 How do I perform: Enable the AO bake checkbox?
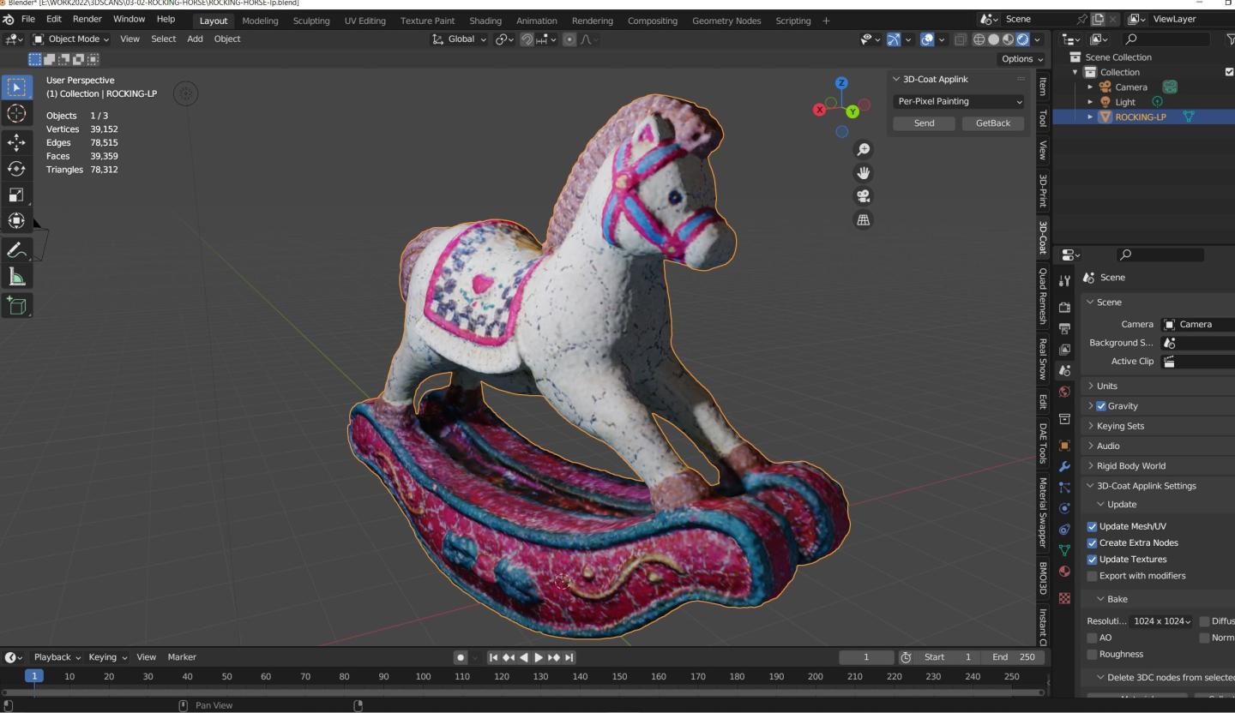coord(1093,638)
